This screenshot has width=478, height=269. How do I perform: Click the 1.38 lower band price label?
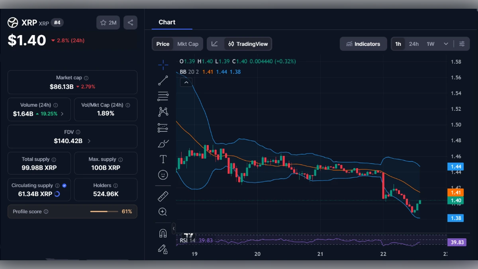(x=455, y=218)
